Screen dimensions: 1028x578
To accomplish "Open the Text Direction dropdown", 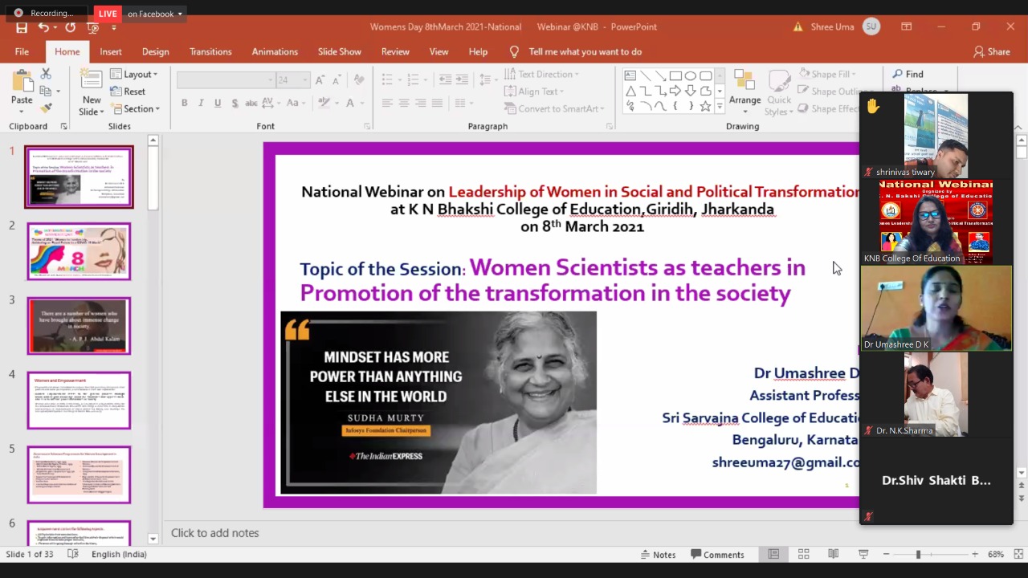I will pos(541,74).
